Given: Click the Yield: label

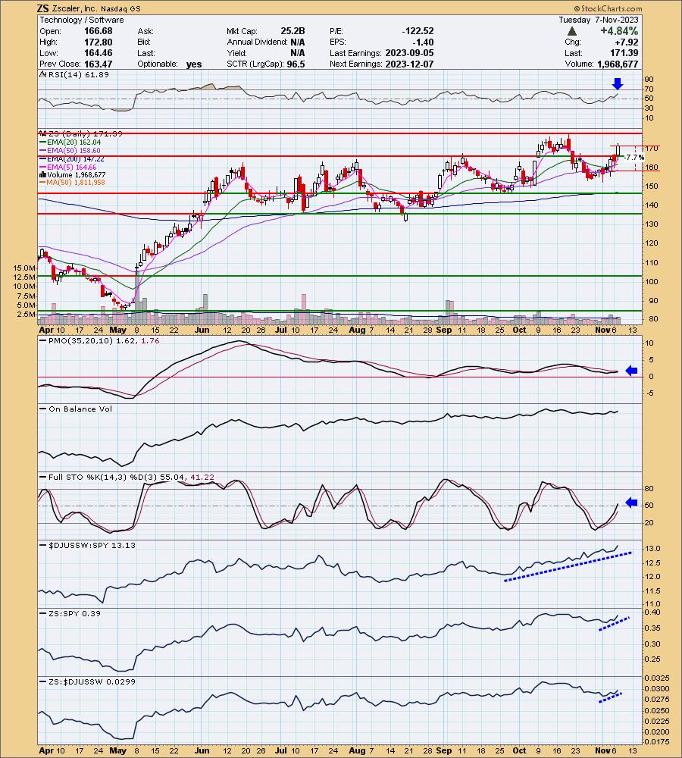Looking at the screenshot, I should (x=237, y=53).
